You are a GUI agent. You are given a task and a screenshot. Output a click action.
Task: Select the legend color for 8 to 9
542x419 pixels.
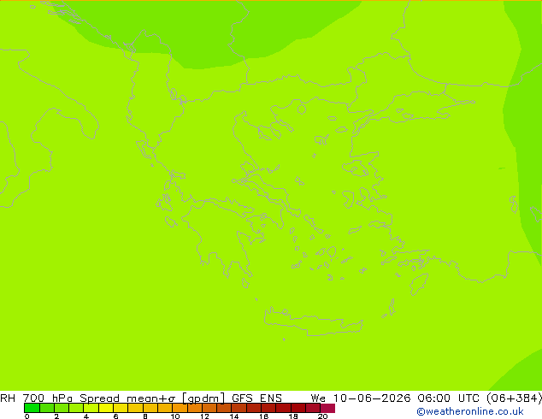(150, 408)
